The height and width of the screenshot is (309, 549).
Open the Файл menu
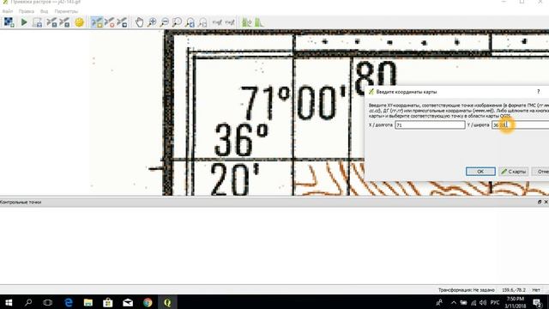pos(8,11)
